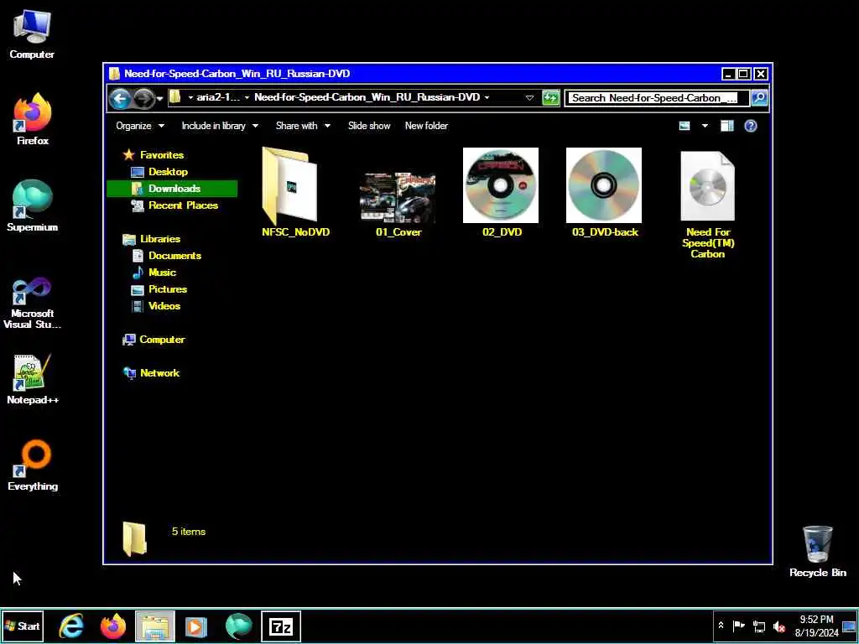This screenshot has height=644, width=859.
Task: Select the 03_DVD-back image thumbnail
Action: coord(604,192)
